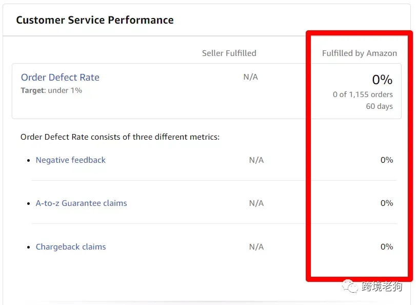Click Negative feedback N/A value
The image size is (416, 305).
[x=256, y=160]
